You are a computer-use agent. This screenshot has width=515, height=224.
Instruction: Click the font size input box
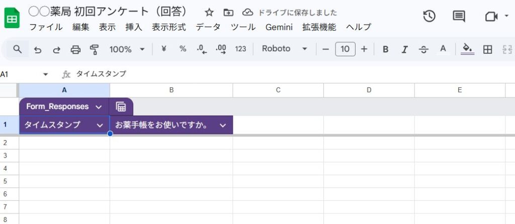[345, 49]
